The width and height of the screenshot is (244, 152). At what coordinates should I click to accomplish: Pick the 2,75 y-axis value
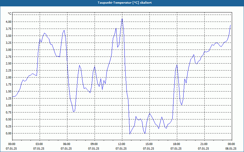pyautogui.click(x=9, y=57)
